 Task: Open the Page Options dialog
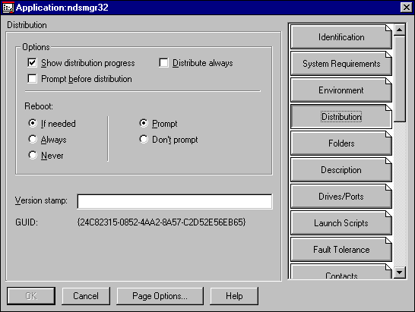click(x=160, y=296)
